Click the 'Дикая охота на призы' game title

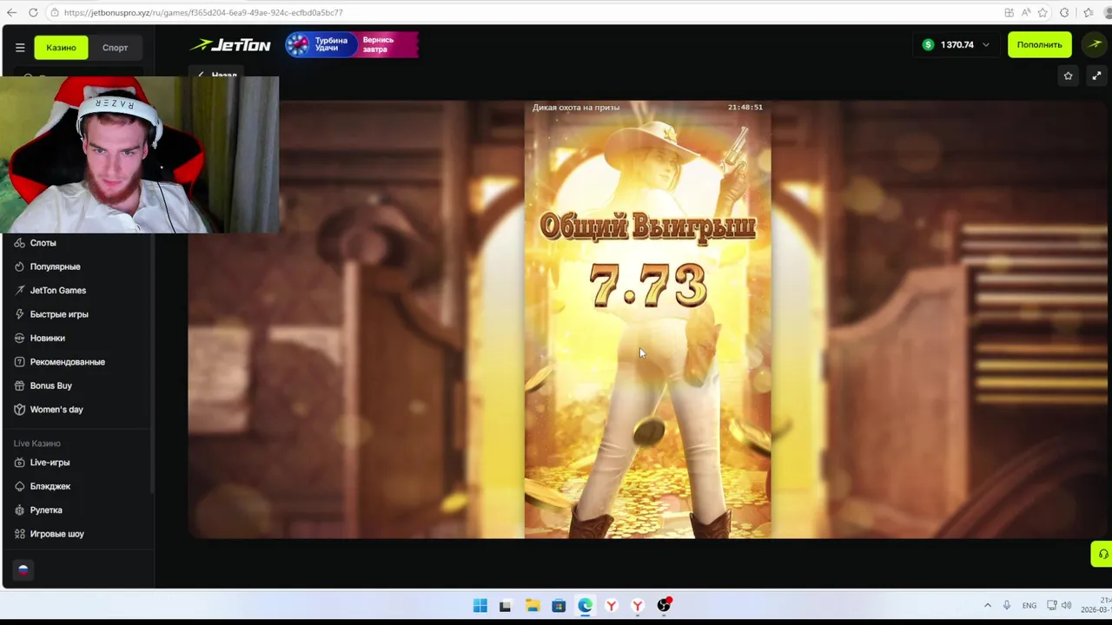(x=576, y=108)
